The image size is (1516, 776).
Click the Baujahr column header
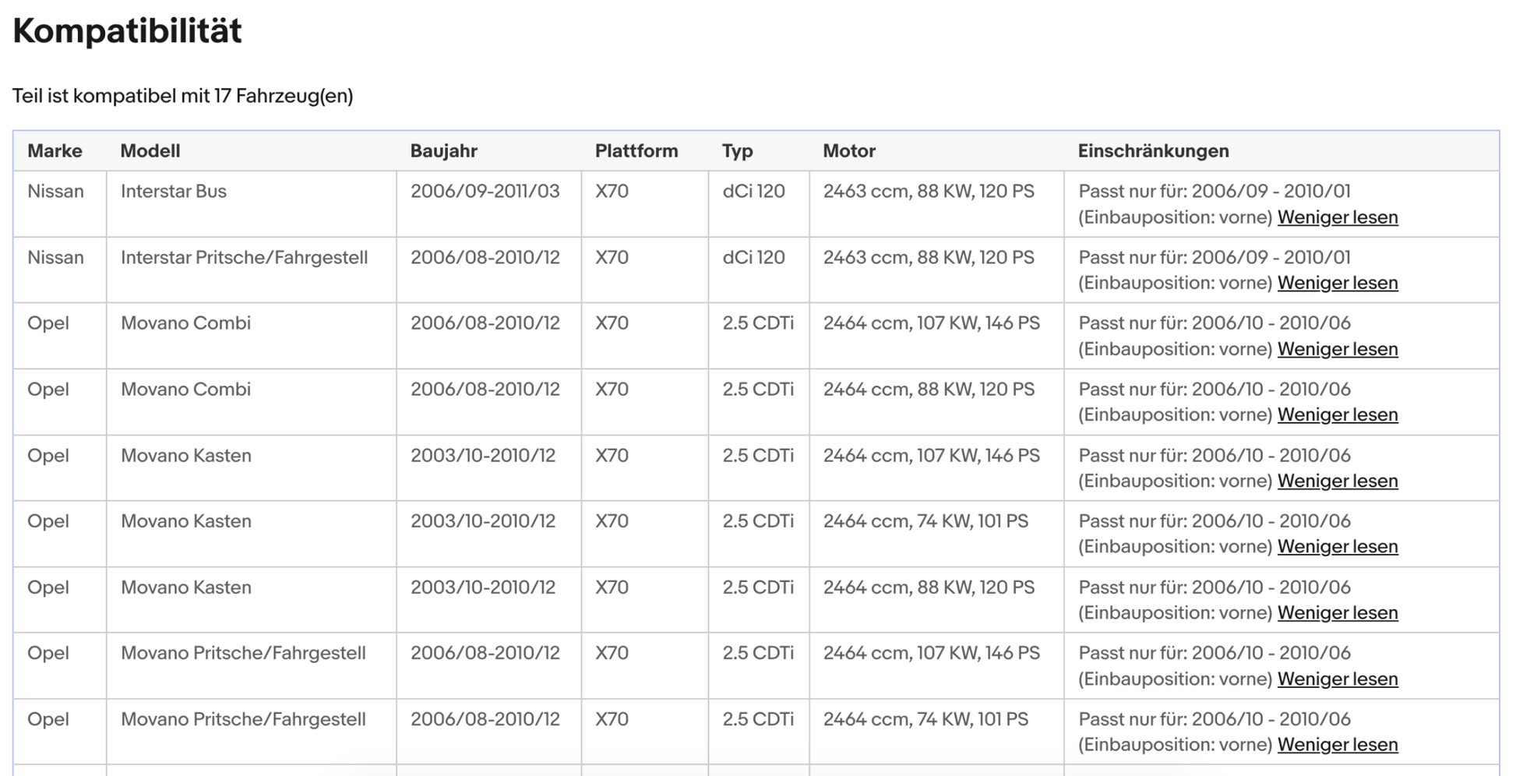(x=444, y=151)
